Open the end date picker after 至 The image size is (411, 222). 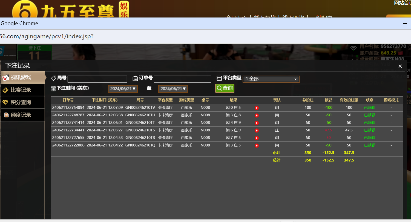click(173, 89)
